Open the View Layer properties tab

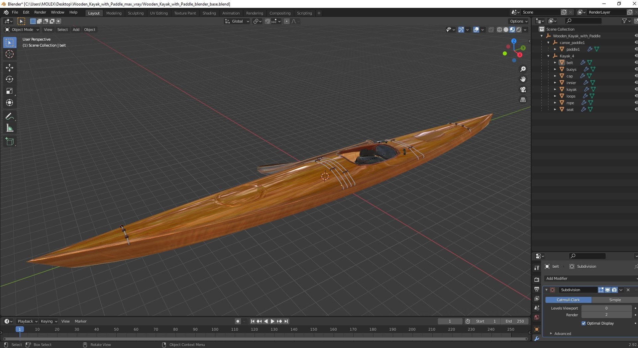tap(537, 299)
